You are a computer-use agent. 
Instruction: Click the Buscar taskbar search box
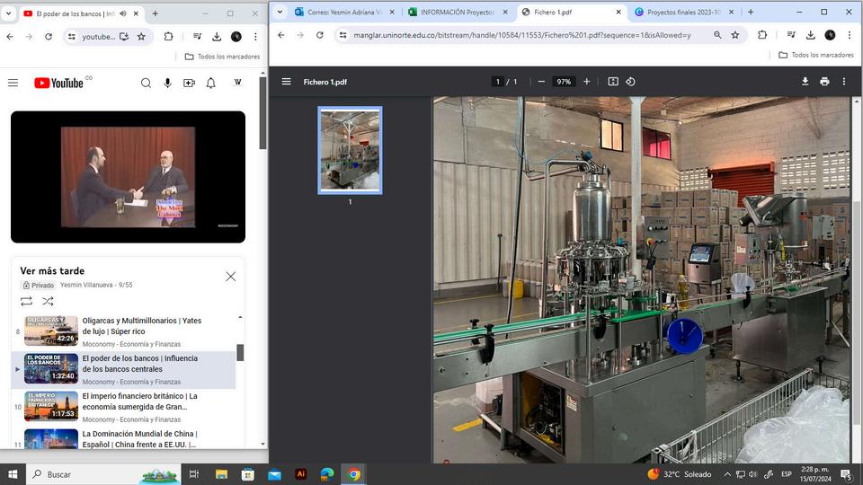coord(104,474)
